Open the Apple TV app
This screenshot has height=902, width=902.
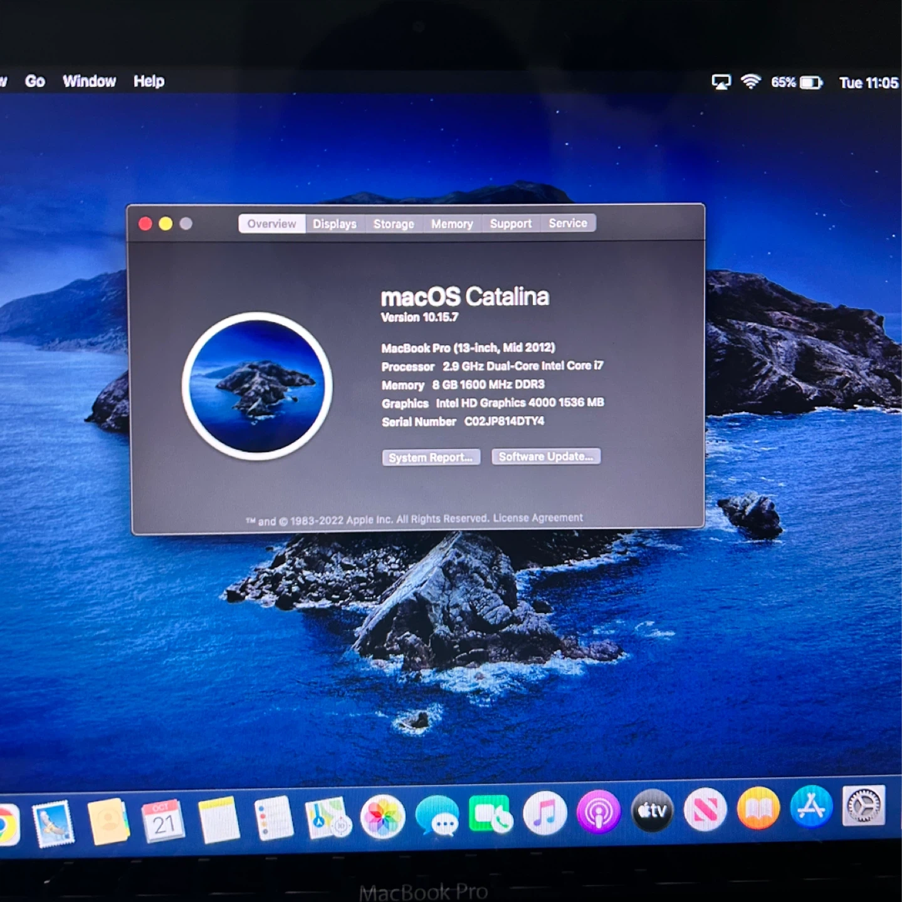[x=652, y=811]
